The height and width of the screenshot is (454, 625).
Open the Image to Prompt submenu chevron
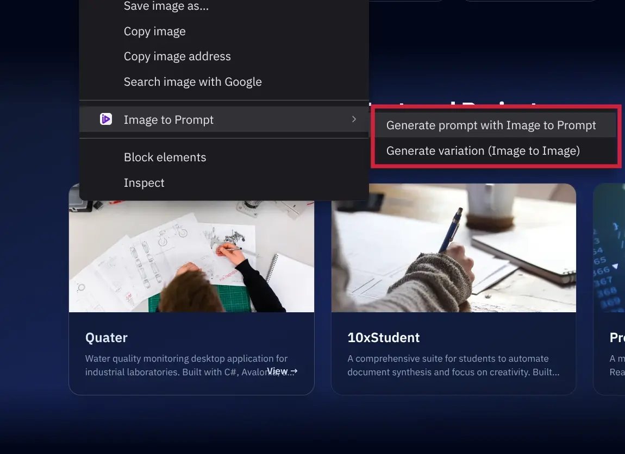click(354, 119)
